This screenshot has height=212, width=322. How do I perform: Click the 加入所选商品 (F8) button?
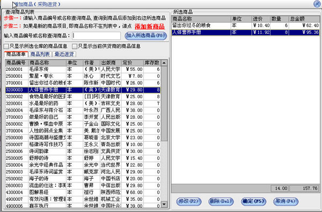[145, 35]
